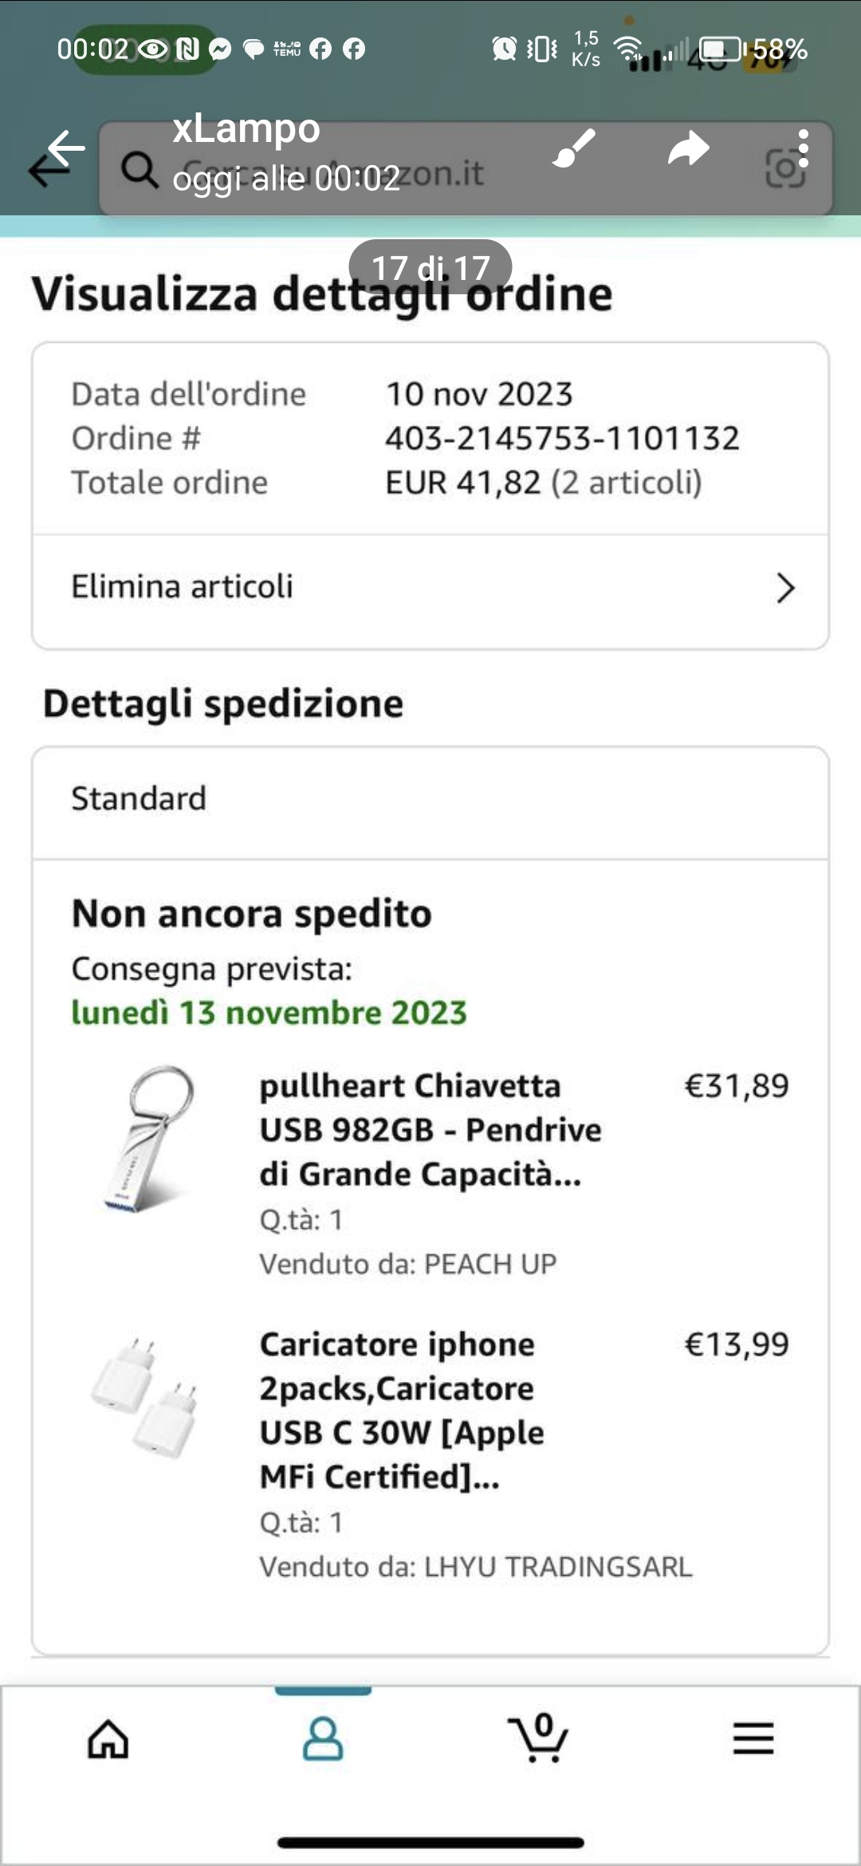The width and height of the screenshot is (861, 1866).
Task: Tap the white back arrow
Action: click(65, 148)
